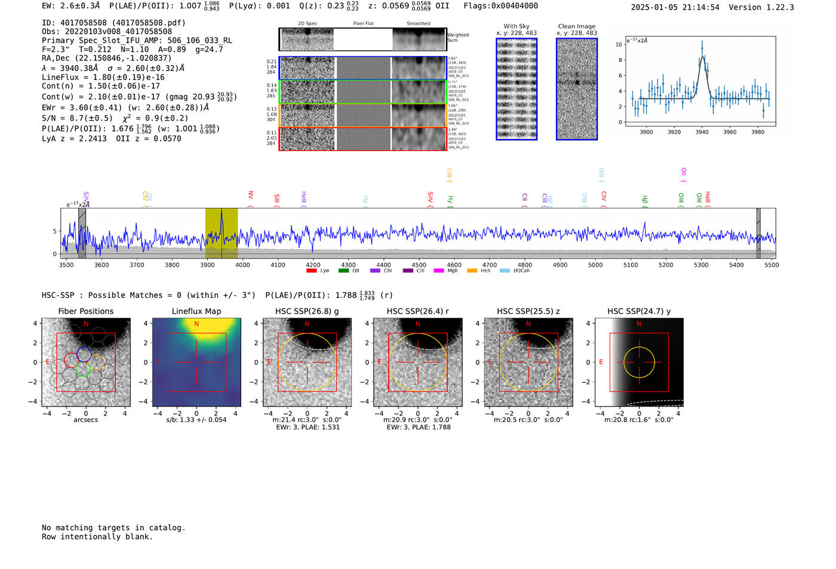Click the yellow highlighted region in full spectrum

(222, 233)
